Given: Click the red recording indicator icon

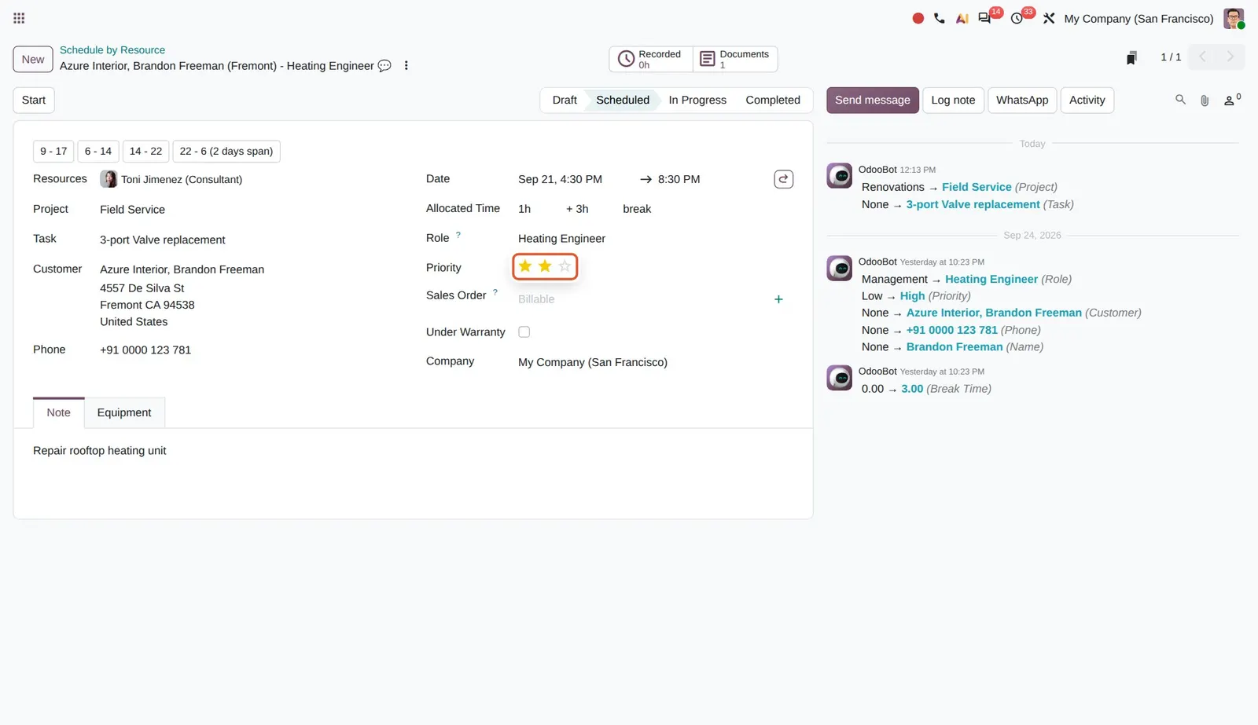Looking at the screenshot, I should click(x=918, y=18).
